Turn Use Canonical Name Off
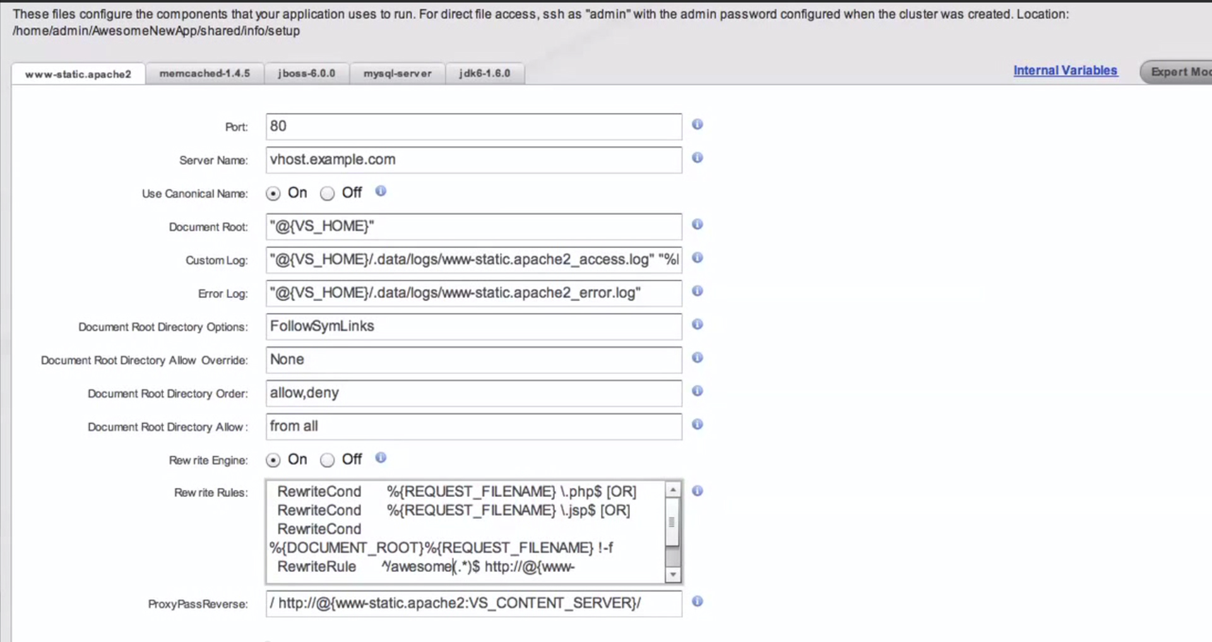This screenshot has height=642, width=1212. point(327,194)
